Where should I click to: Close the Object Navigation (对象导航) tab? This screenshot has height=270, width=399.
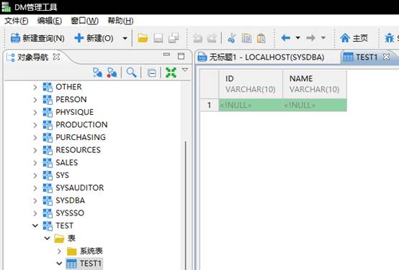56,57
